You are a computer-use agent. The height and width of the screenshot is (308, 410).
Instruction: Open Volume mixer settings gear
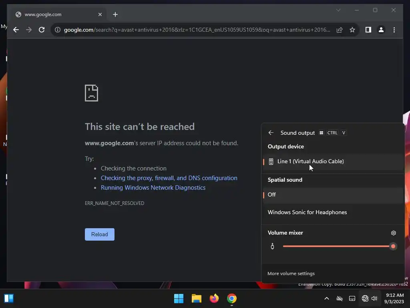click(393, 233)
